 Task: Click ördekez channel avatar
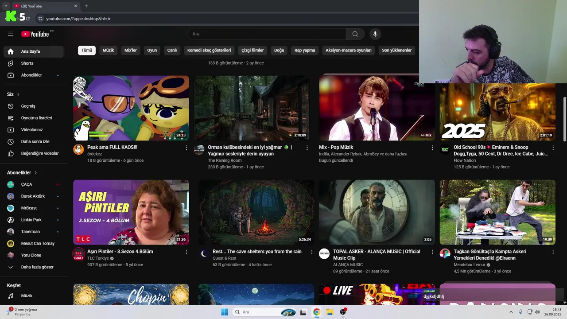click(78, 149)
